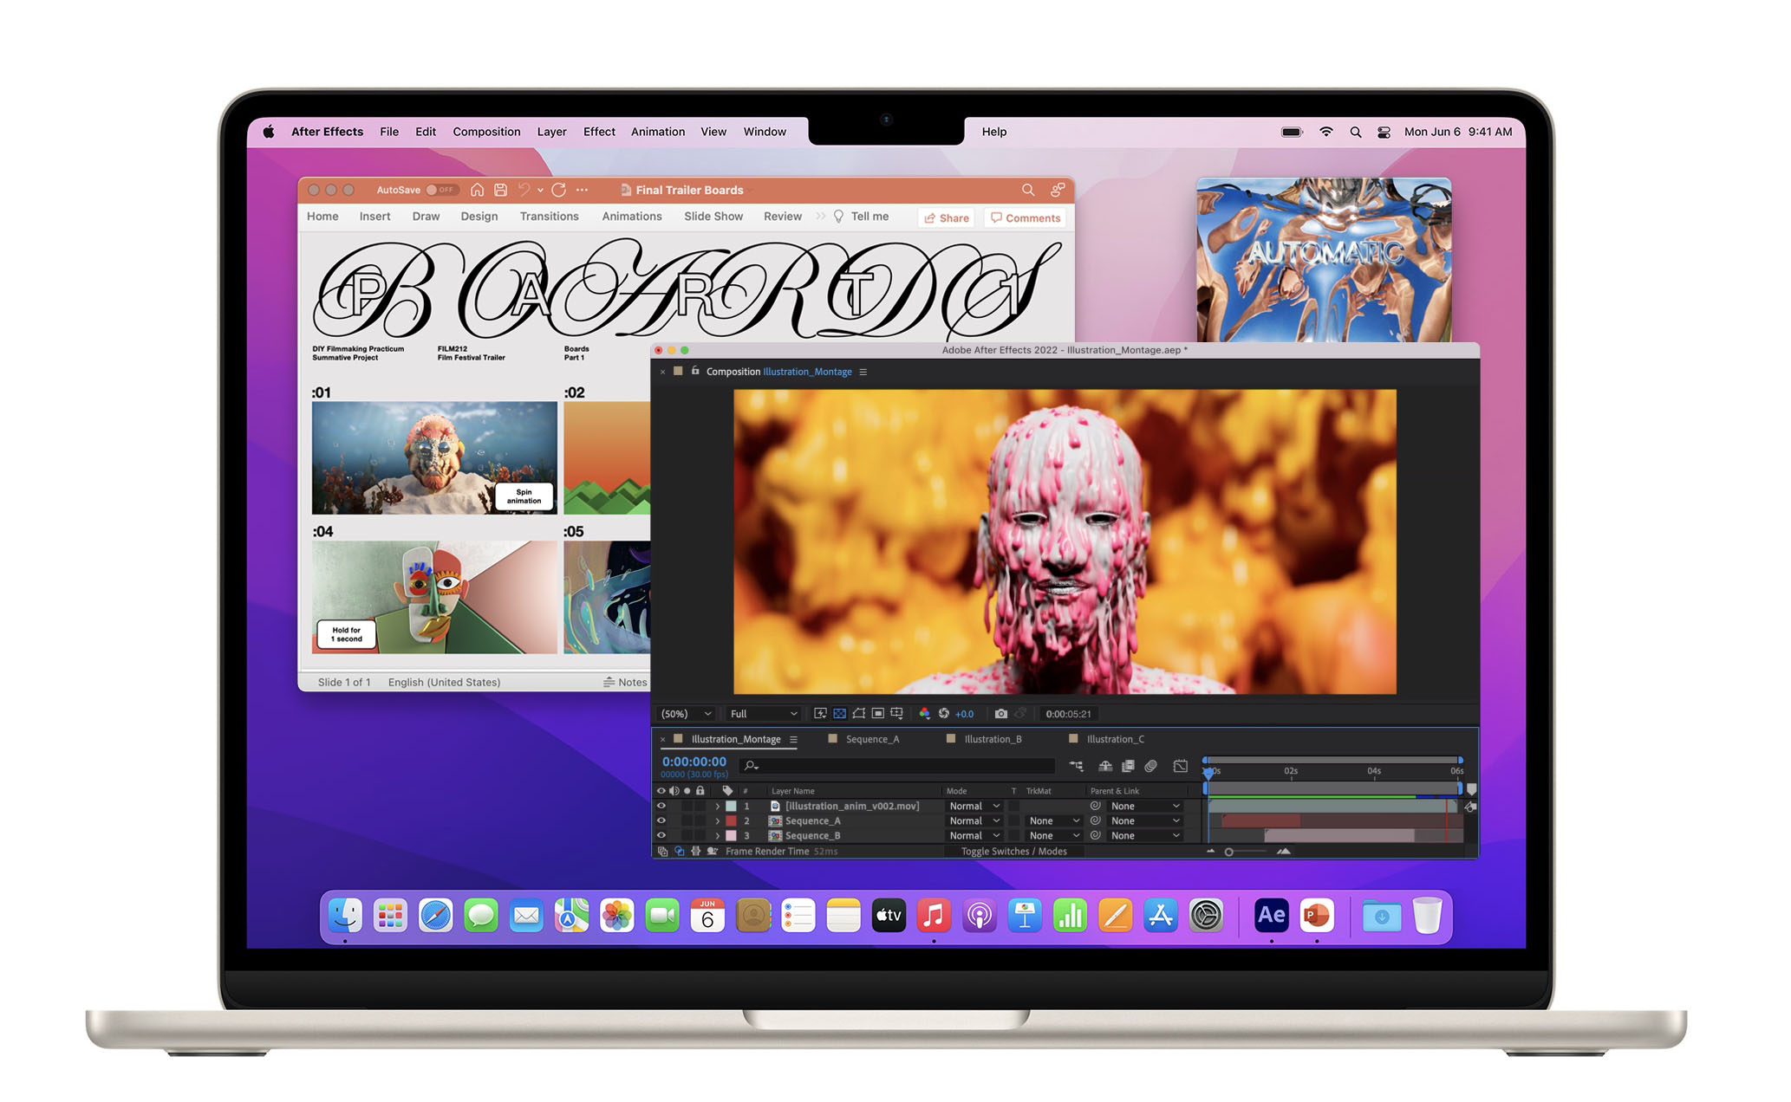1791x1102 pixels.
Task: Click the blue 0:00:00:00 current time display
Action: (x=694, y=762)
